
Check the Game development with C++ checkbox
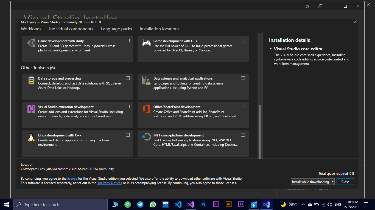click(243, 41)
